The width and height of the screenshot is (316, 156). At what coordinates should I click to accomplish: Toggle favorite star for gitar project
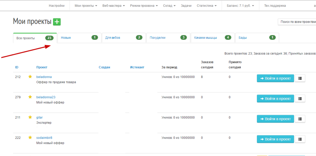(30, 117)
